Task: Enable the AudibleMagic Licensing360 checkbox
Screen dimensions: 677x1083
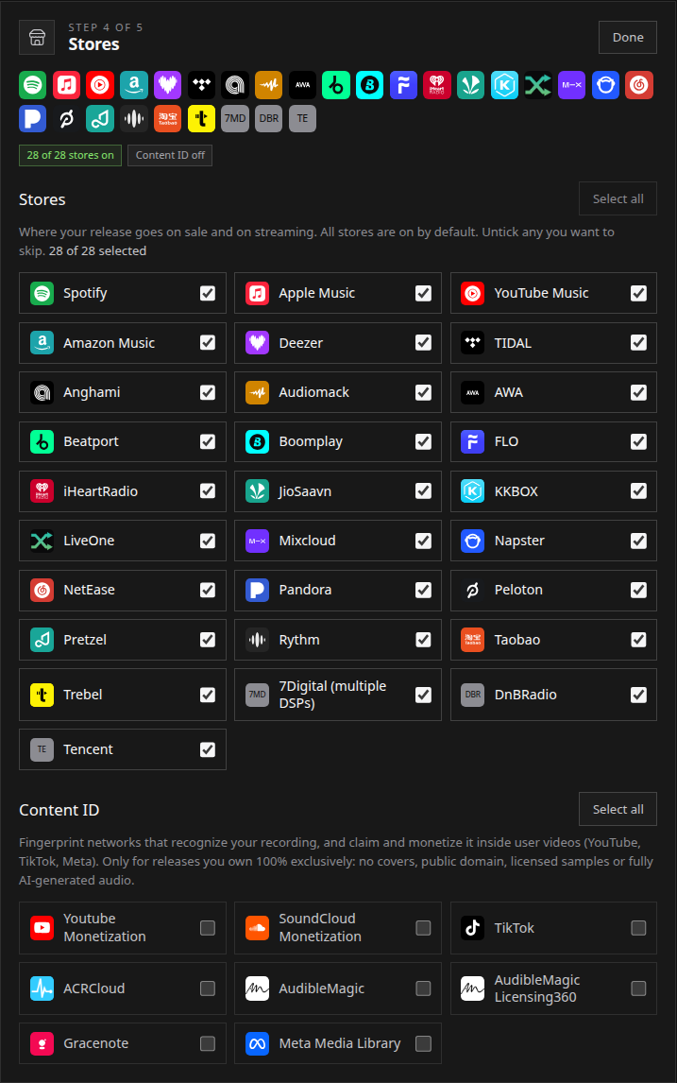Action: (639, 988)
